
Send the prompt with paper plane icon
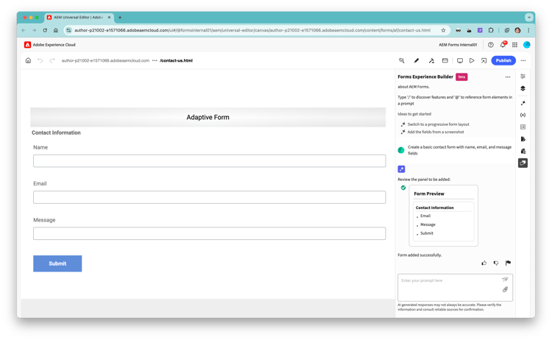(505, 279)
